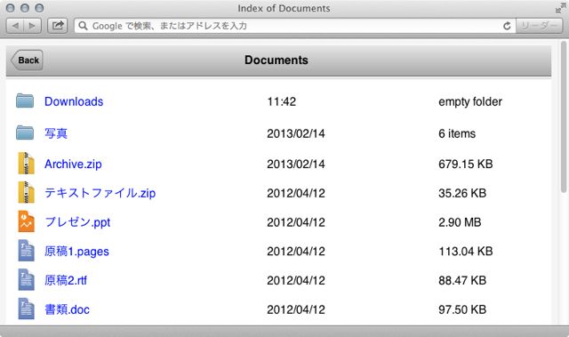
Task: Close the window with the first traffic-light button
Action: [11, 8]
